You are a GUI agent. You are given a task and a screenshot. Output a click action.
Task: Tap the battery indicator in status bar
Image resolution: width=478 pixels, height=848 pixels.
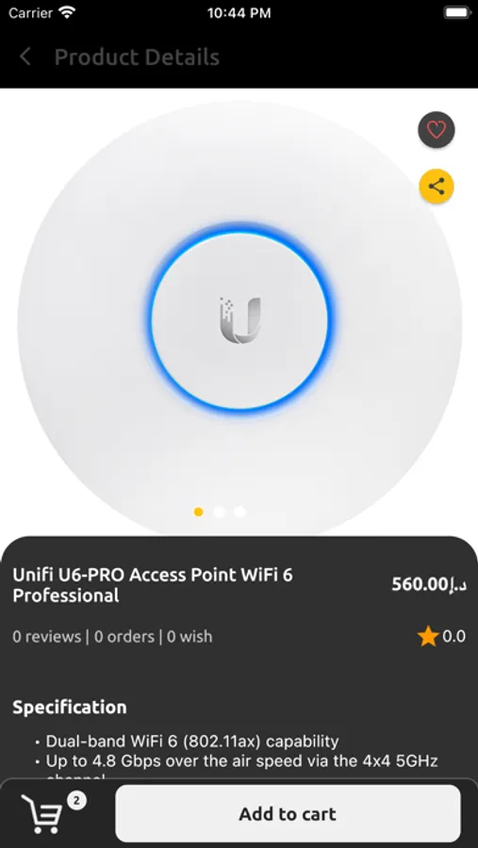pos(457,12)
